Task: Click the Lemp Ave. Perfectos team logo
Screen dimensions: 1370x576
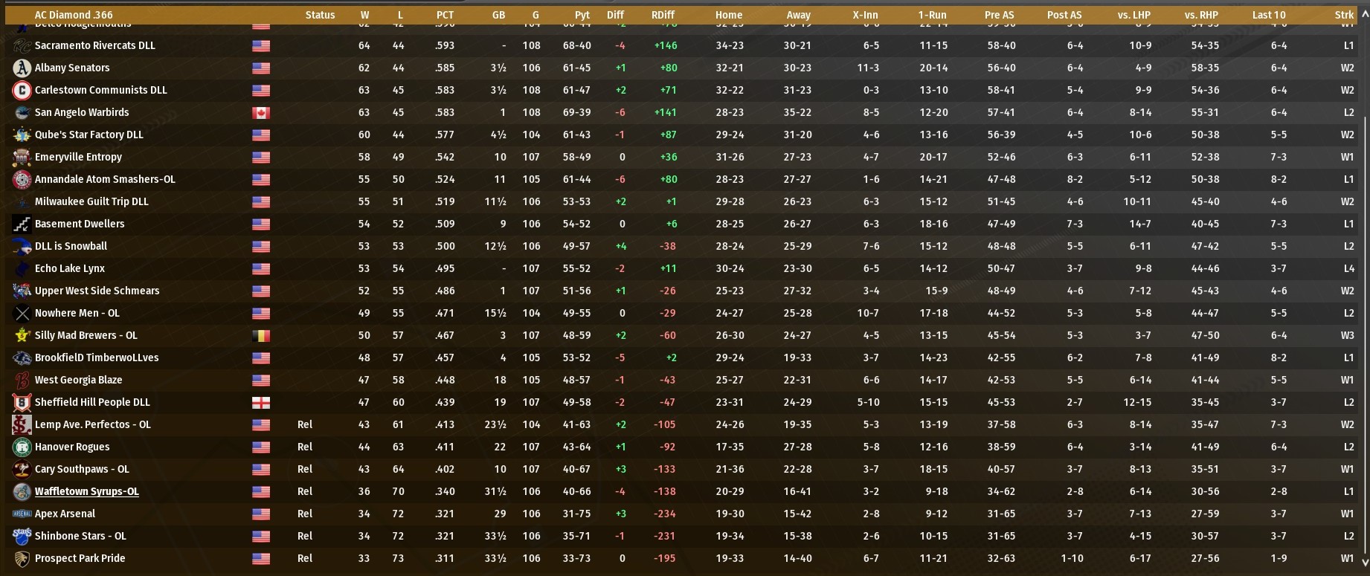Action: (22, 424)
